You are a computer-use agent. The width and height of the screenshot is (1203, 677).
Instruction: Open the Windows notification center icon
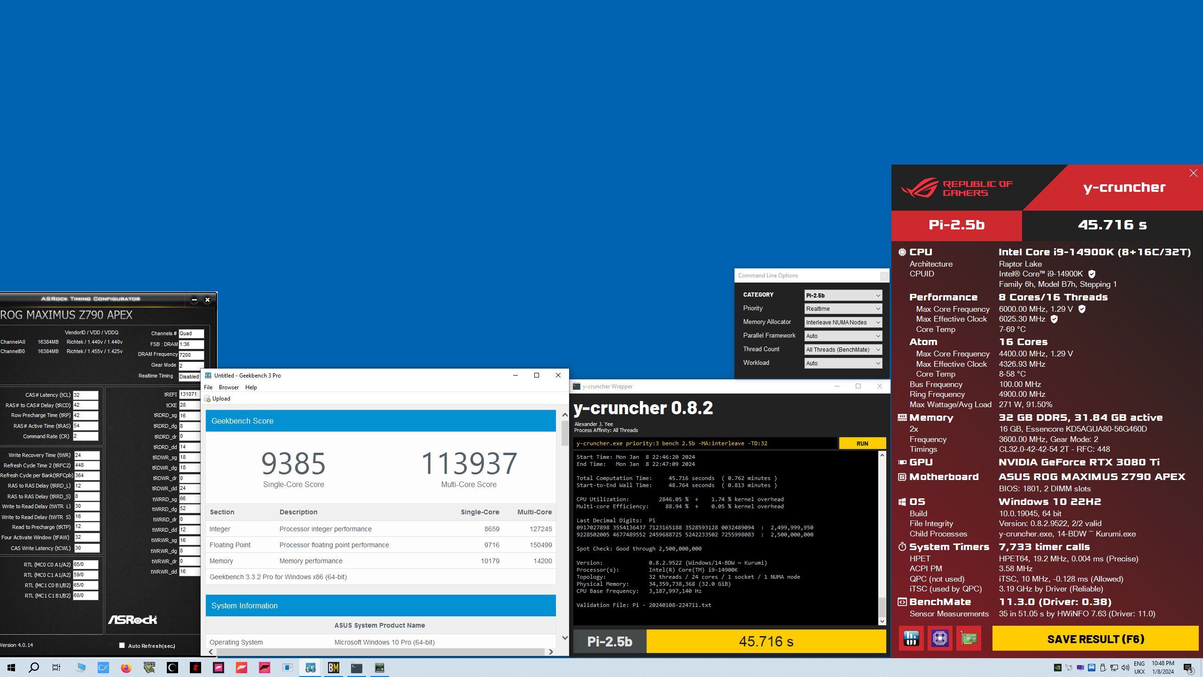pyautogui.click(x=1188, y=668)
